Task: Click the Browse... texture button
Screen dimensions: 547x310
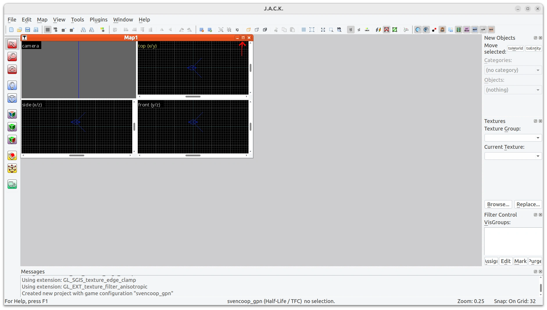Action: click(x=498, y=204)
